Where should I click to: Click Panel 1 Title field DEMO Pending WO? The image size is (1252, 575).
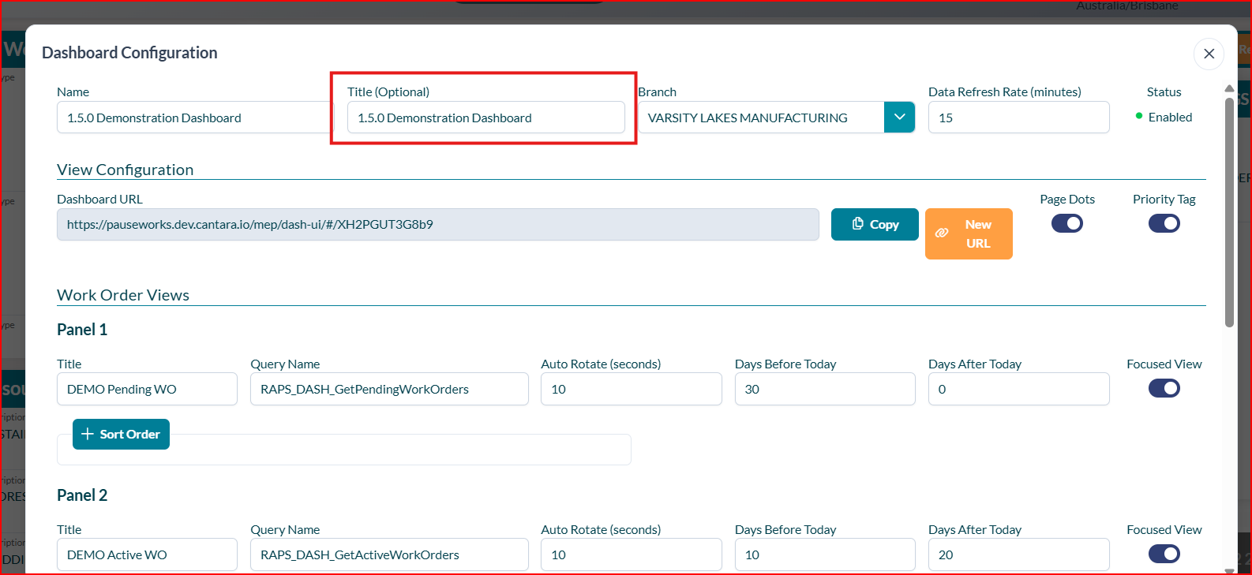point(147,389)
